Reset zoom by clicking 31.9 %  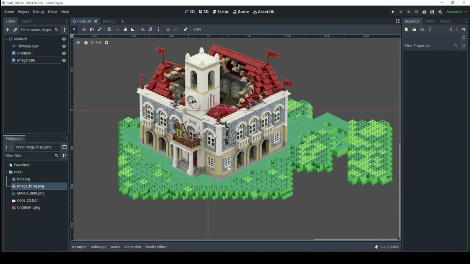coord(96,43)
